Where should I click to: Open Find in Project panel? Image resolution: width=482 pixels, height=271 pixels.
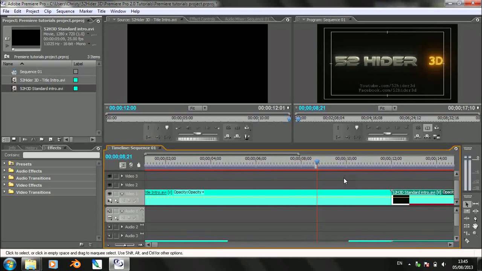point(34,139)
